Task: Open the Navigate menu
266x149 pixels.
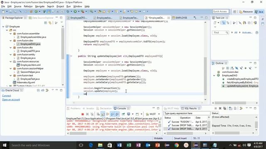Action: pyautogui.click(x=40, y=7)
